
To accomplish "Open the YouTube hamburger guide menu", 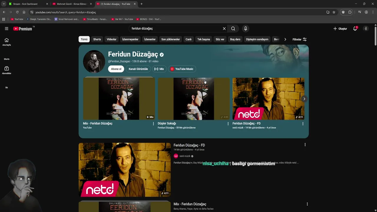I will 6,29.
